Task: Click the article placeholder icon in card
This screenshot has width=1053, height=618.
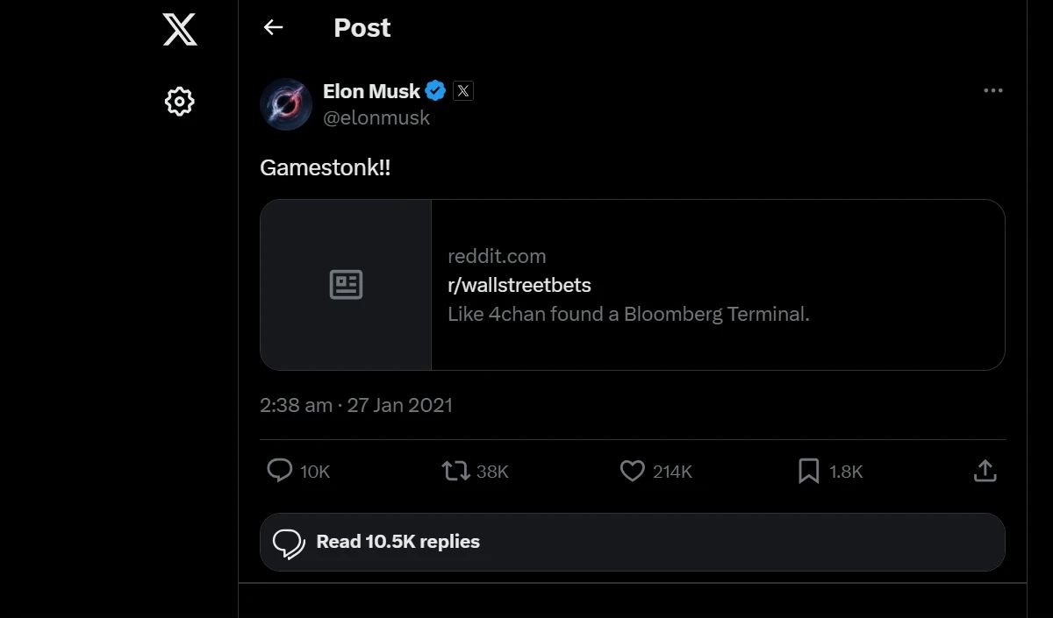Action: click(346, 285)
